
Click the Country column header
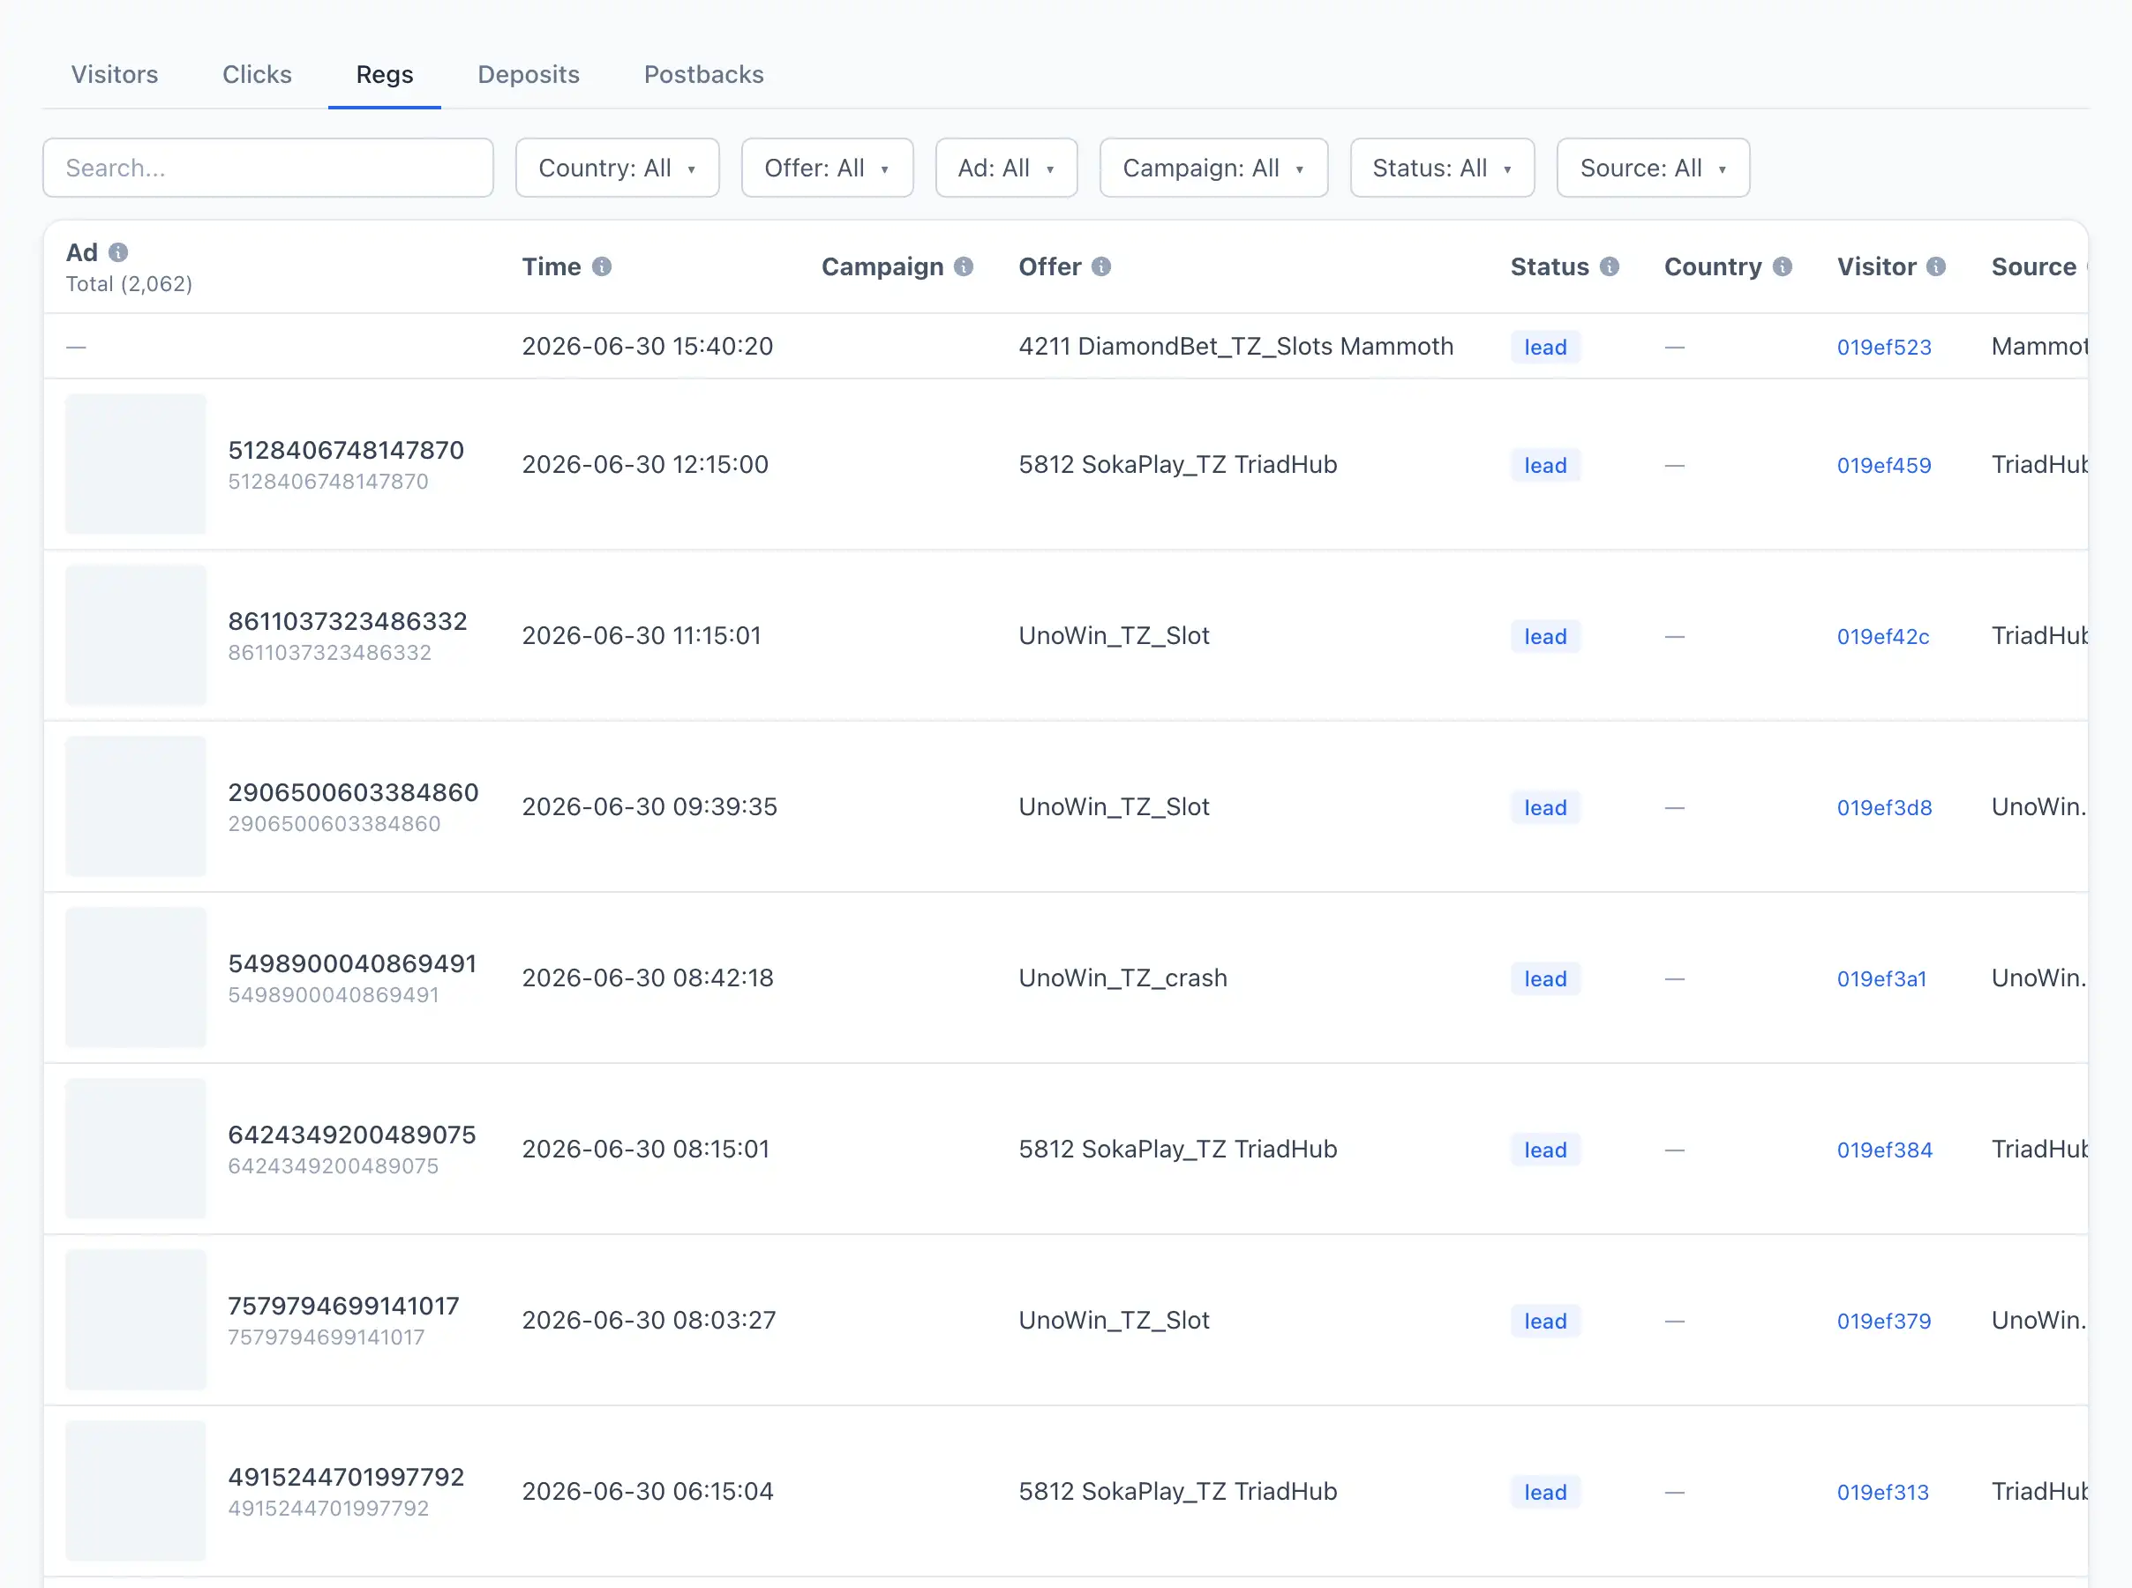click(x=1713, y=266)
